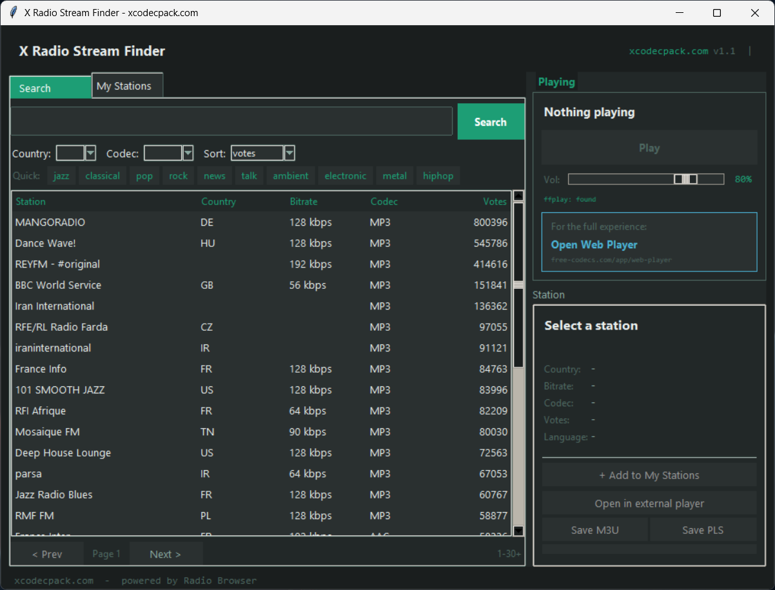
Task: Click Add to My Stations button
Action: tap(649, 475)
